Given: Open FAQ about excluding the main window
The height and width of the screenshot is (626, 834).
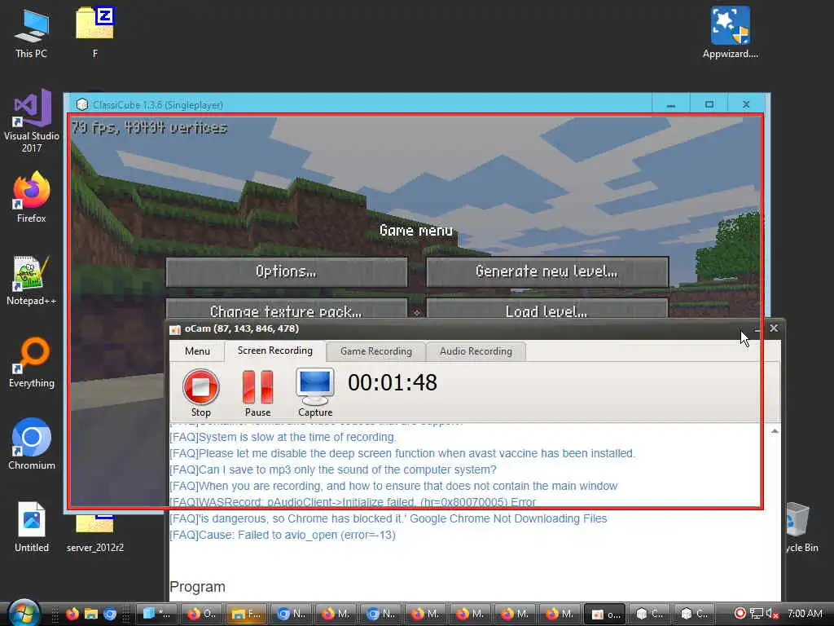Looking at the screenshot, I should [393, 486].
